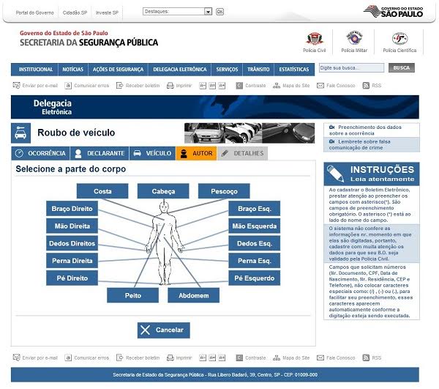This screenshot has width=439, height=389.
Task: Click the search input field
Action: click(350, 68)
